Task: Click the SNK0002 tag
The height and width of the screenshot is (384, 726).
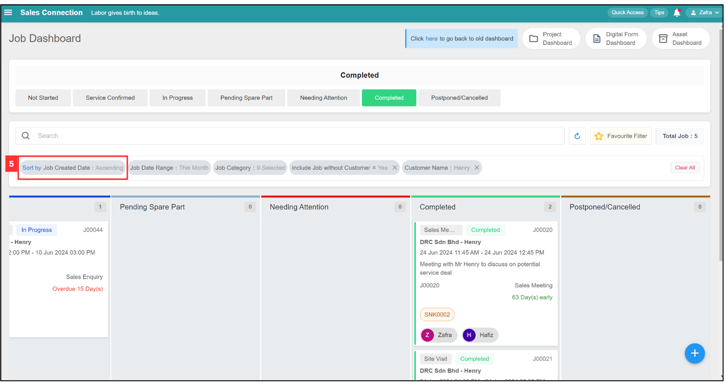Action: [x=437, y=314]
